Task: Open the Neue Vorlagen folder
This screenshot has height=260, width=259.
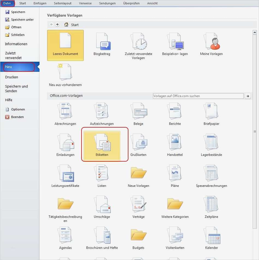Action: pyautogui.click(x=138, y=175)
